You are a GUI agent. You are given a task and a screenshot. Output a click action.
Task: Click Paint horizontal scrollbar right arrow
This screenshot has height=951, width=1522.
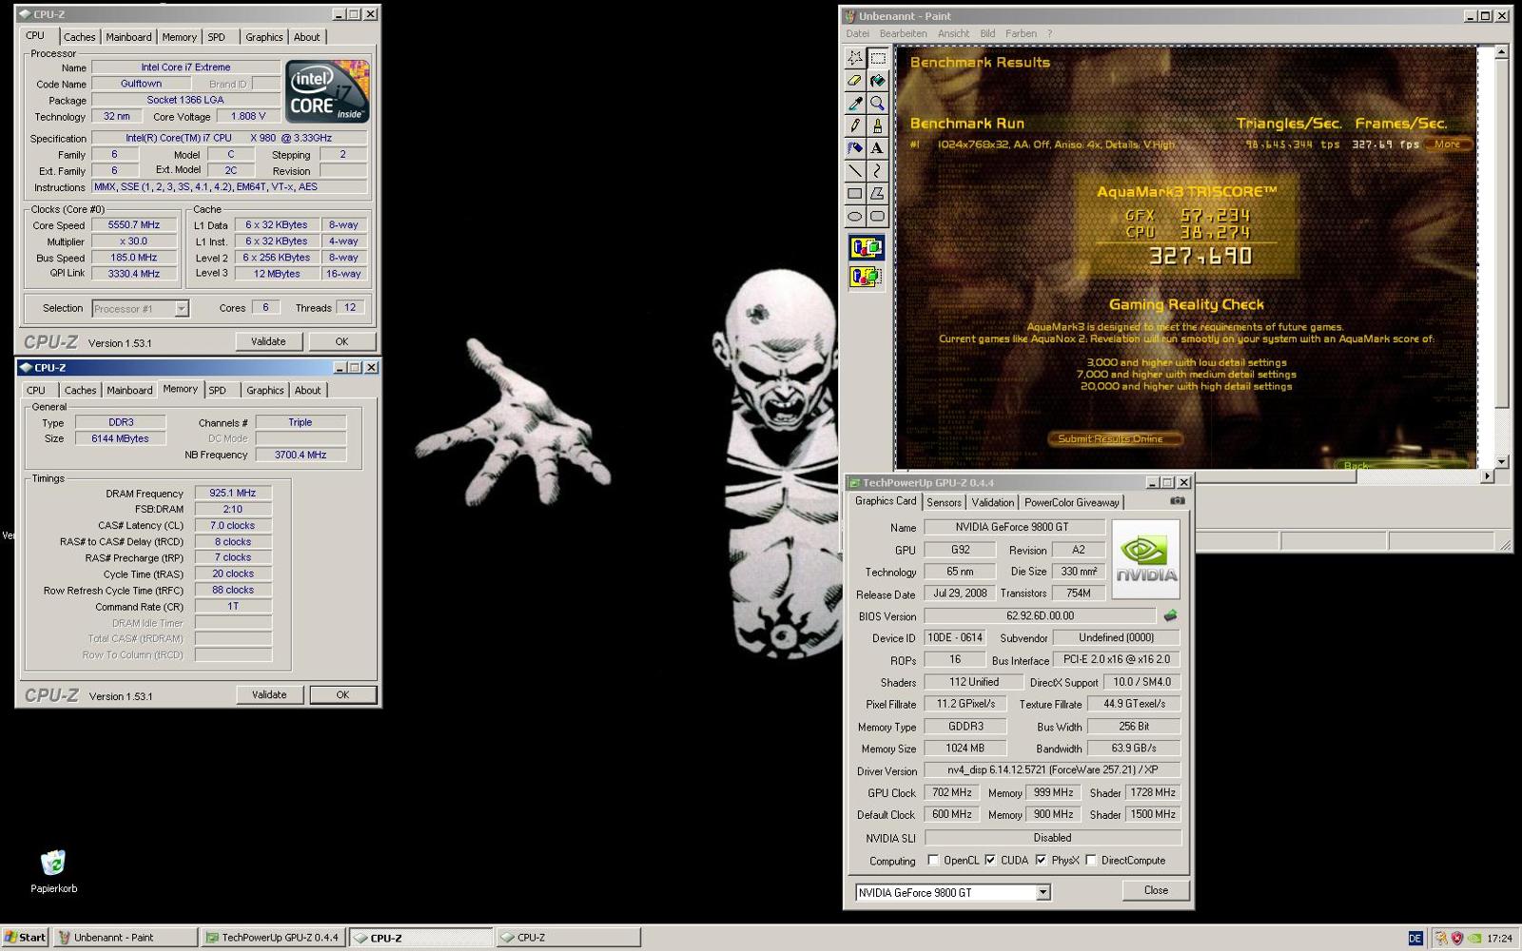click(1487, 476)
